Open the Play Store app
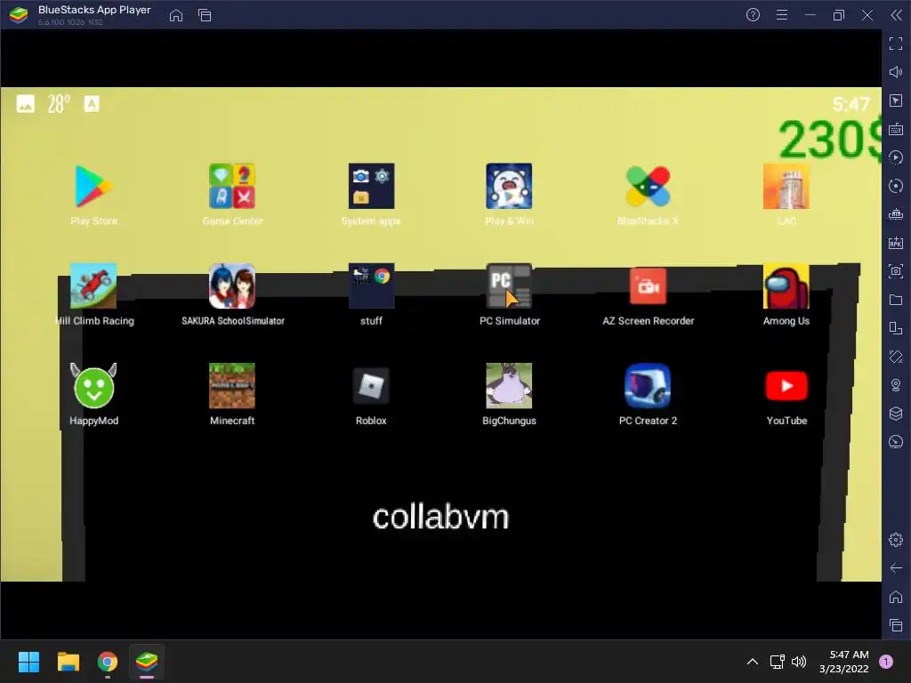 [93, 187]
